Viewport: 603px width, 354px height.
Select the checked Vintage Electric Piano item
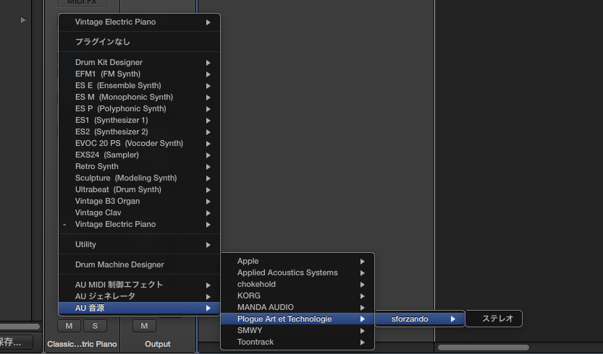tap(139, 224)
